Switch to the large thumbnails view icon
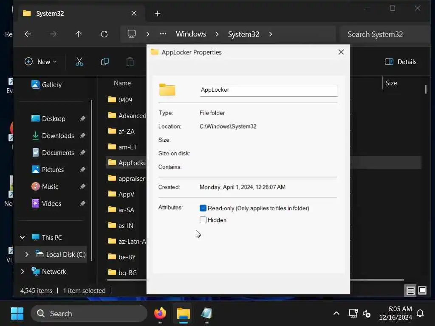 click(422, 290)
